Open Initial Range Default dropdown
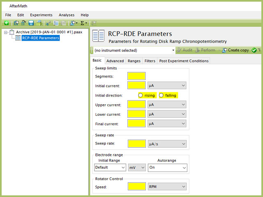 point(110,167)
